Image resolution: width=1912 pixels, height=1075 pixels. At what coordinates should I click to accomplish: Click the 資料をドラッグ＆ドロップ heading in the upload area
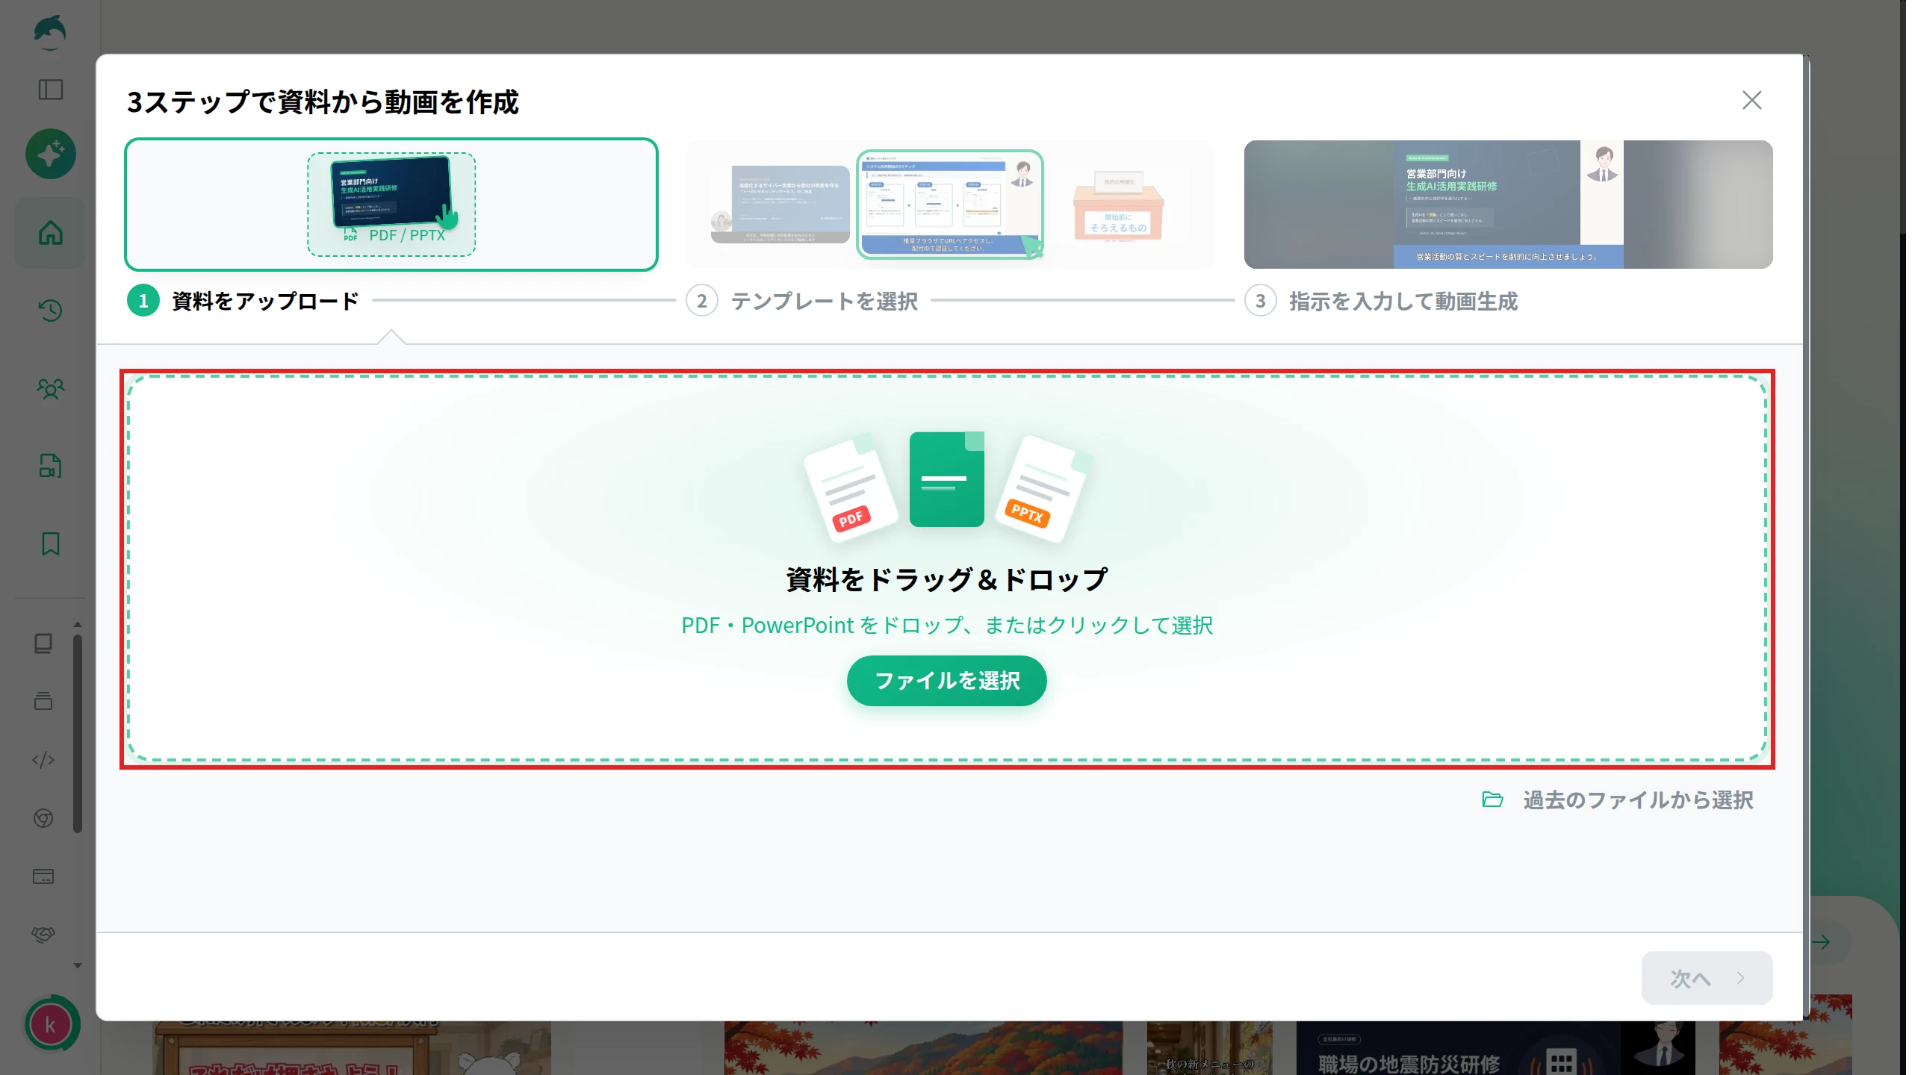(946, 580)
